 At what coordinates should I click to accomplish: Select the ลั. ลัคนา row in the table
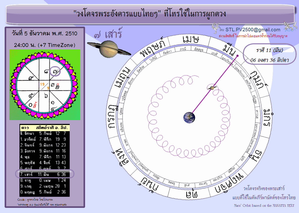tap(45, 134)
